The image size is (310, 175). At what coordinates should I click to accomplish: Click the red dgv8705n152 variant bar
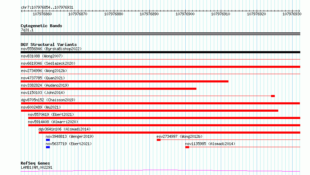160,103
